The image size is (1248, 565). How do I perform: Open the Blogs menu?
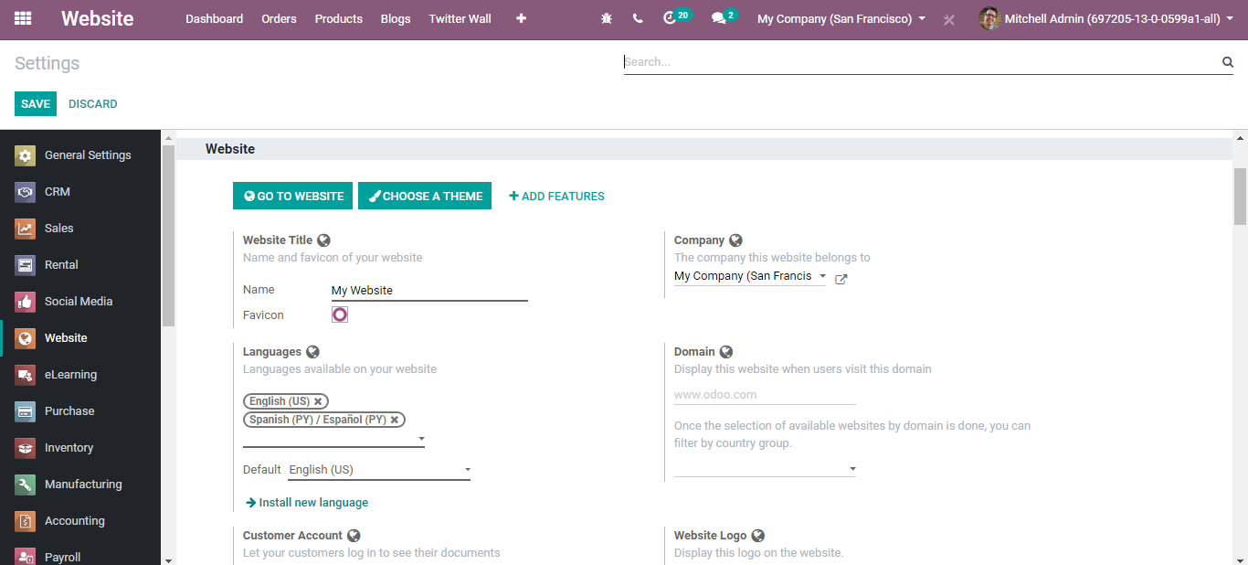point(396,18)
